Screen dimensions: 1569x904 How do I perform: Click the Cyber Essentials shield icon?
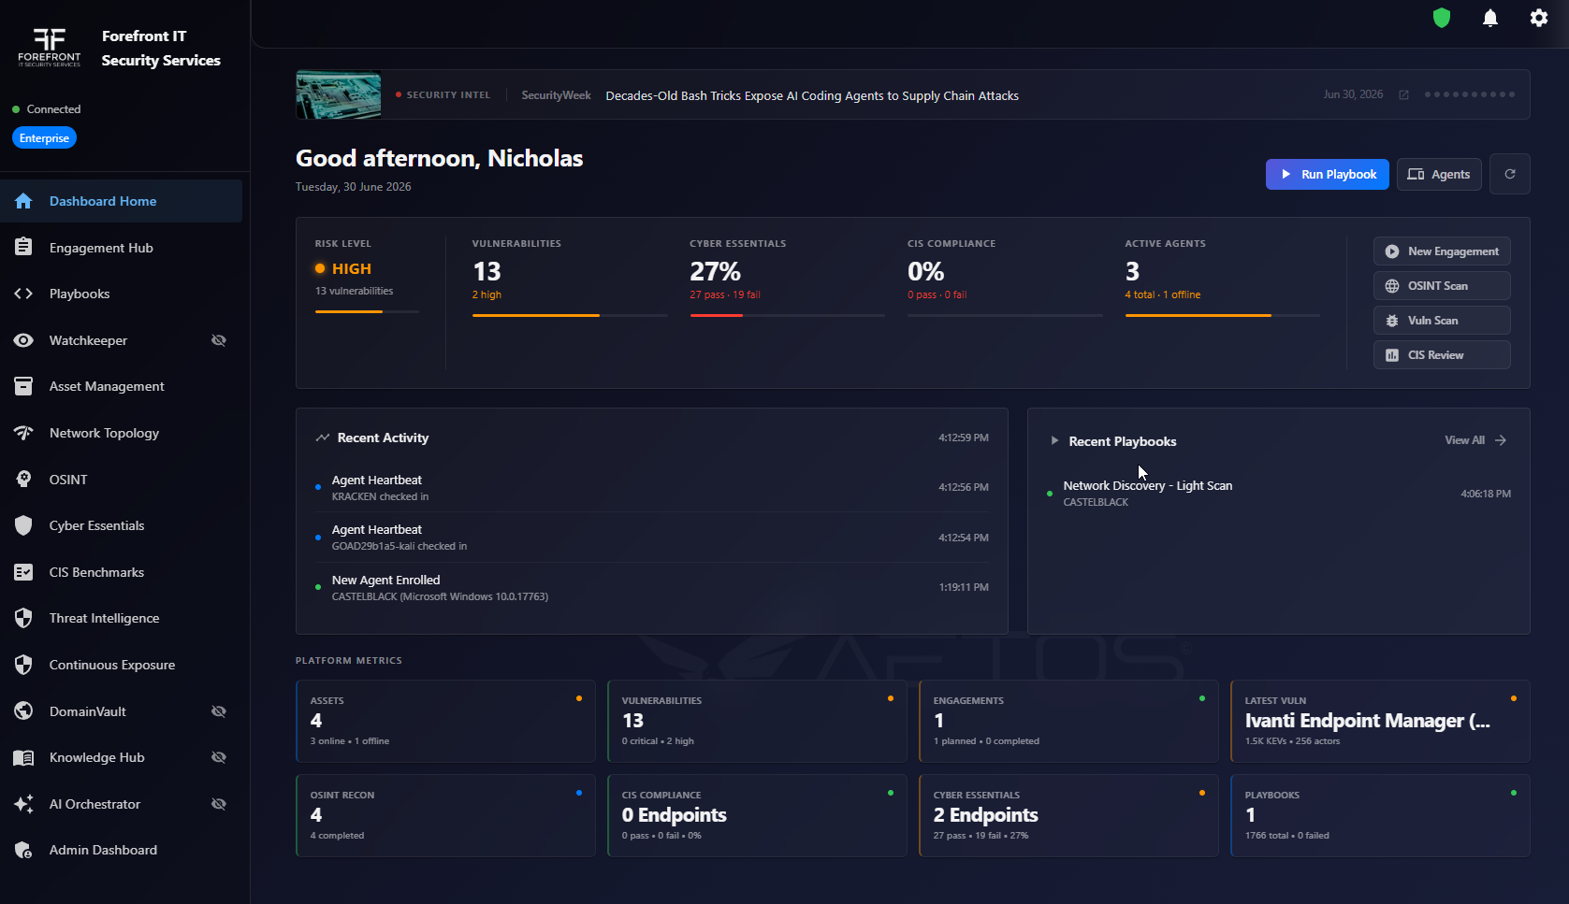pyautogui.click(x=23, y=525)
